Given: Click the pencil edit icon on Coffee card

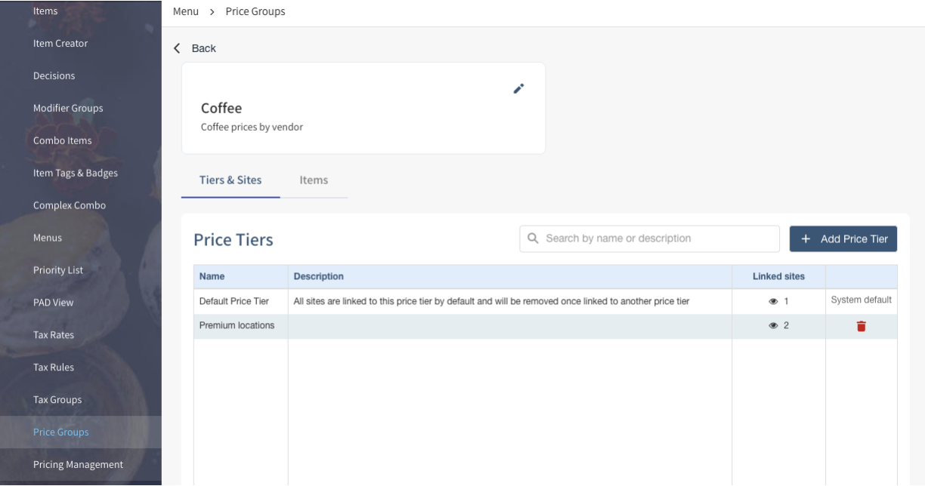Looking at the screenshot, I should [518, 89].
